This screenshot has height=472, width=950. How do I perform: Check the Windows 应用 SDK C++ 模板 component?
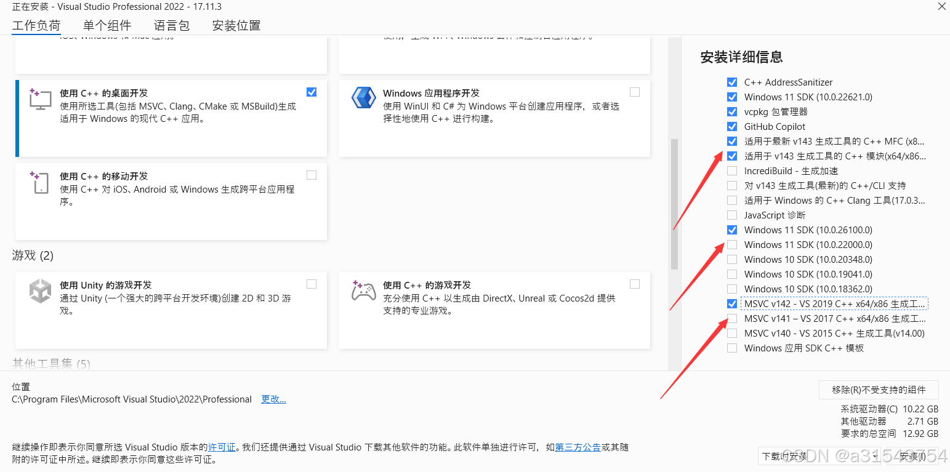point(732,348)
